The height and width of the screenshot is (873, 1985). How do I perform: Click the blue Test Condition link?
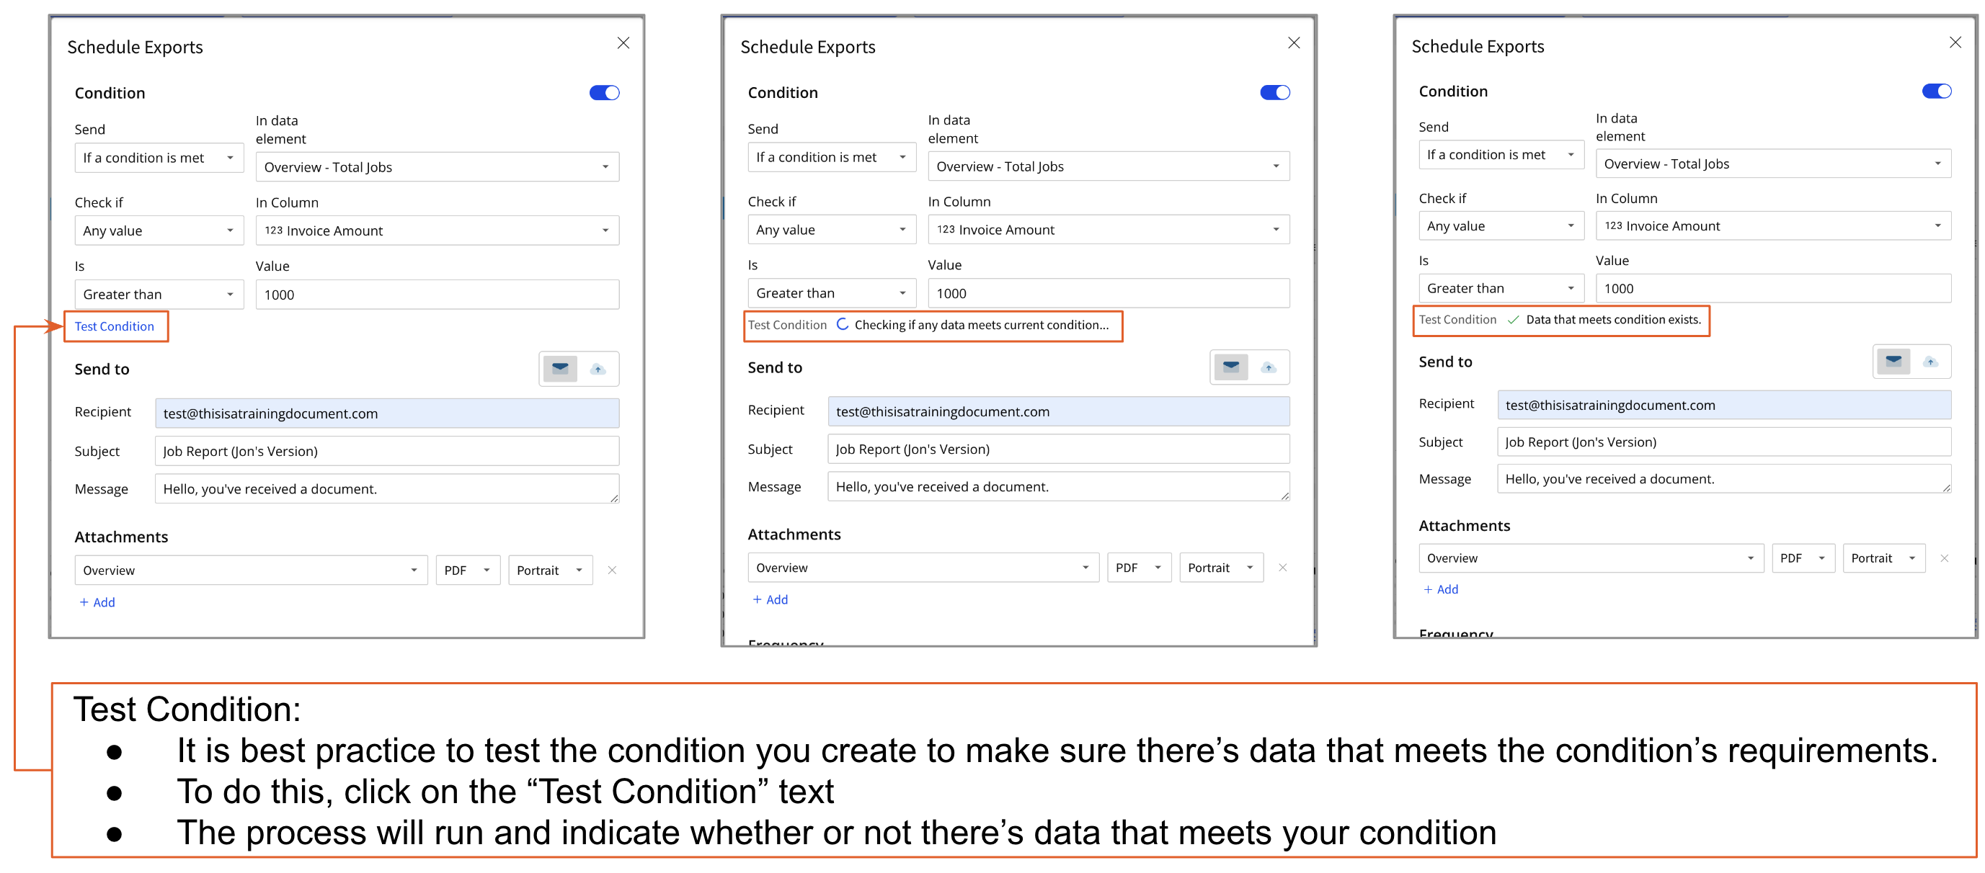click(115, 326)
